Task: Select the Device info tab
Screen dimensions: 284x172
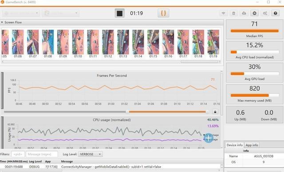Action: [x=235, y=145]
